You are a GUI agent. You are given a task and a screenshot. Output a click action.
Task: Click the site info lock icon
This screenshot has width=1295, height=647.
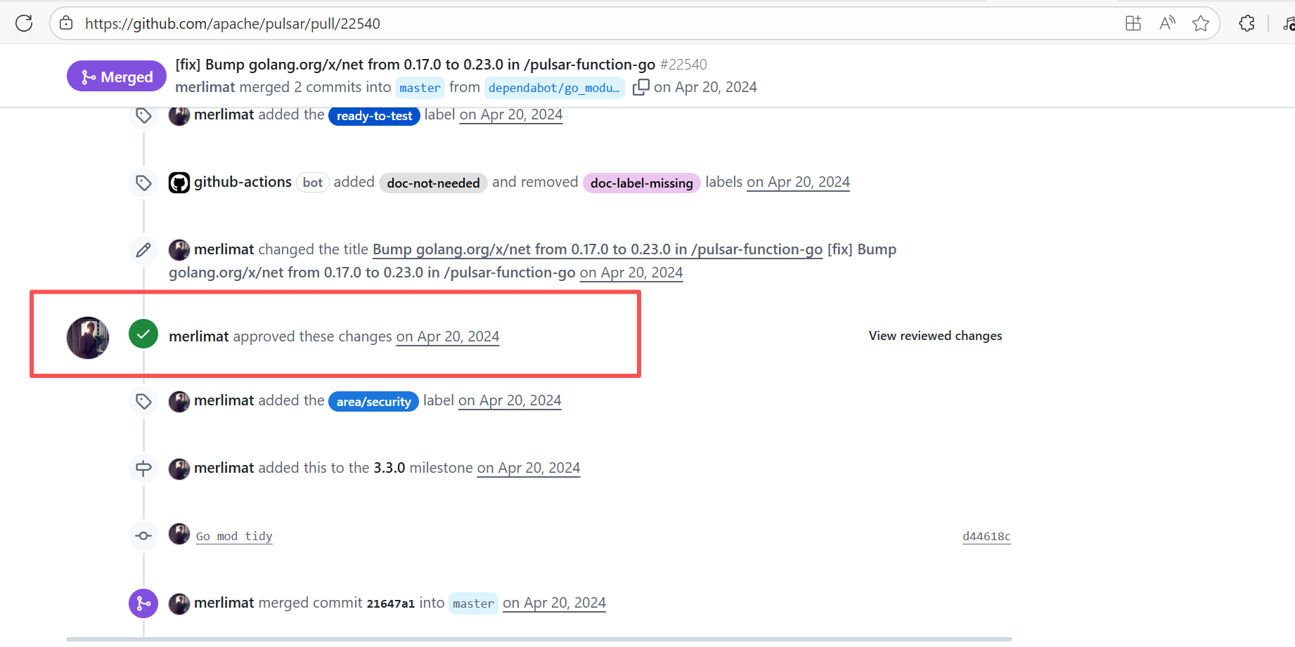point(66,23)
